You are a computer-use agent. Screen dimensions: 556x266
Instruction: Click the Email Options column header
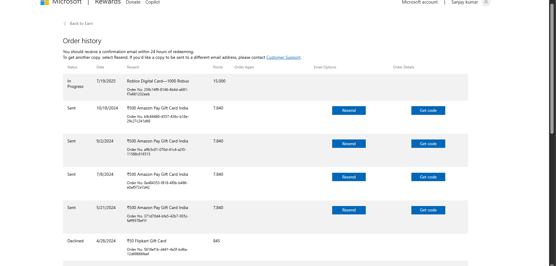coord(325,67)
